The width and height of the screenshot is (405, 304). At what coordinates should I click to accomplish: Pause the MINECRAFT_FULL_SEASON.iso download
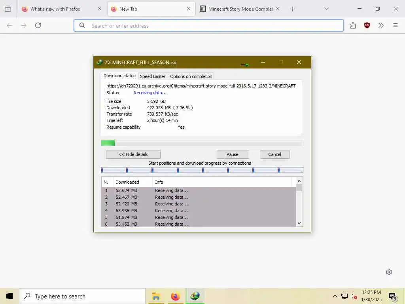tap(233, 154)
